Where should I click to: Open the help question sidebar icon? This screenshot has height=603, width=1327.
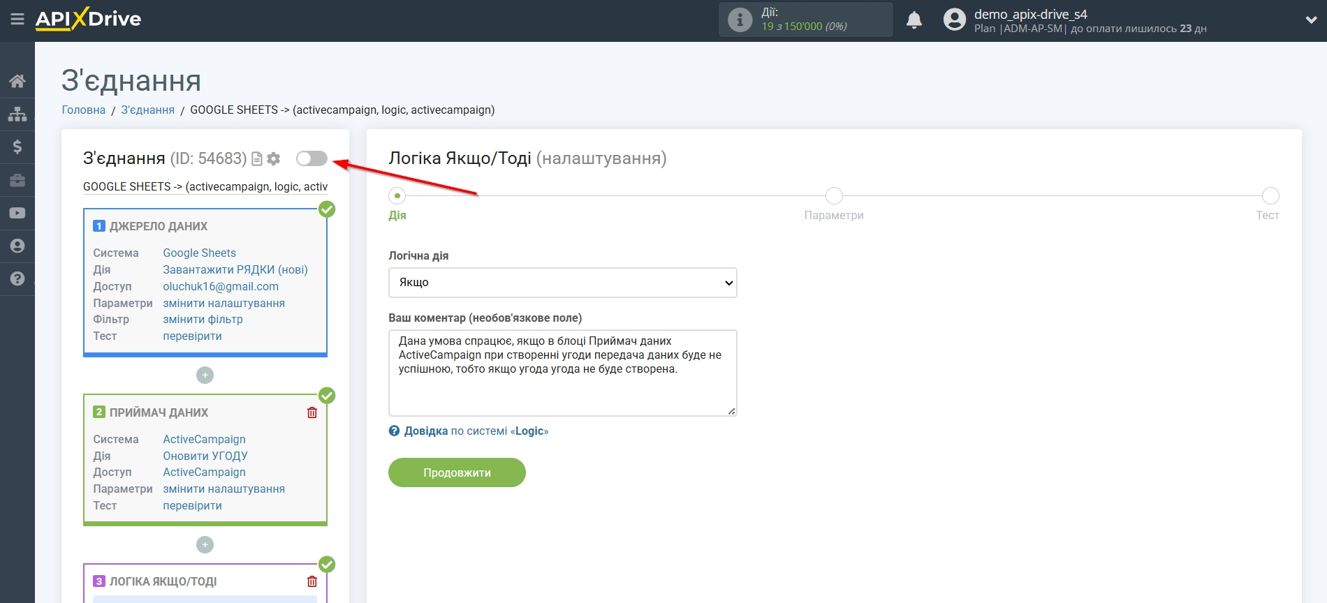(x=17, y=278)
